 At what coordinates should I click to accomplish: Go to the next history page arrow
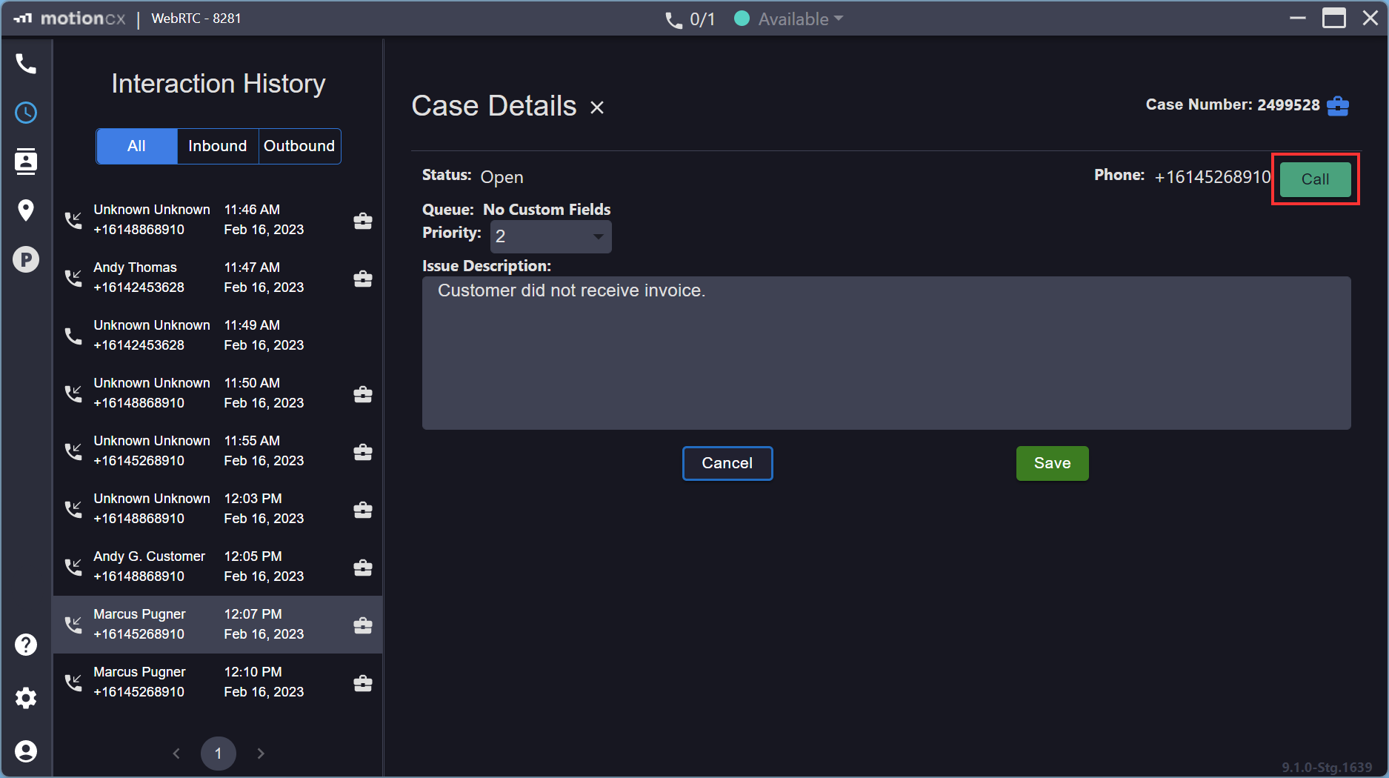(261, 754)
